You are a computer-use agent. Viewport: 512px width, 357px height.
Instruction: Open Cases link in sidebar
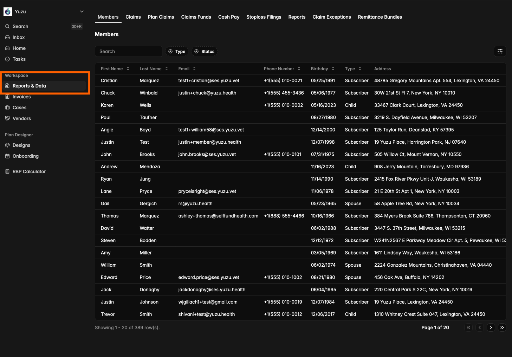(20, 108)
